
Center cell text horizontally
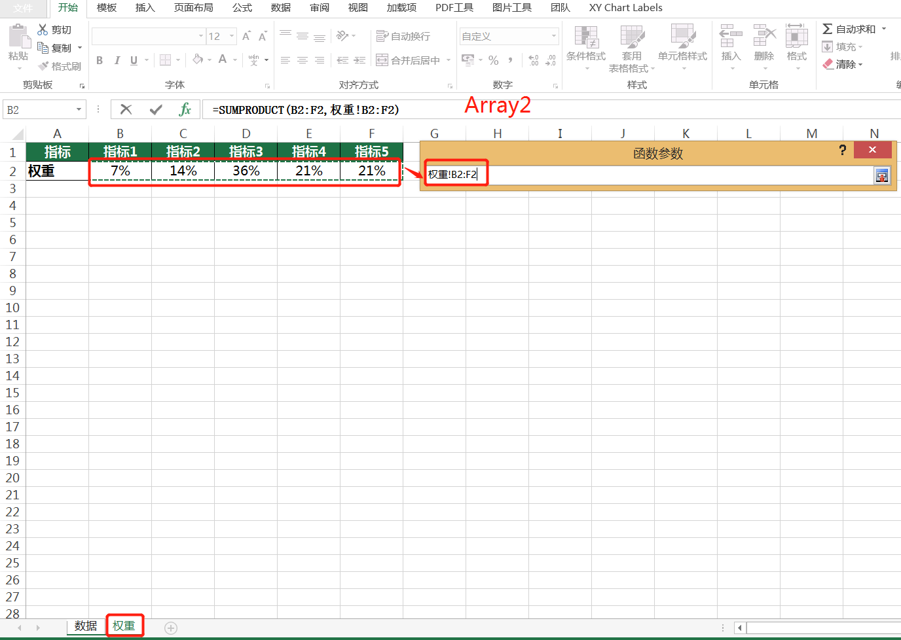303,60
